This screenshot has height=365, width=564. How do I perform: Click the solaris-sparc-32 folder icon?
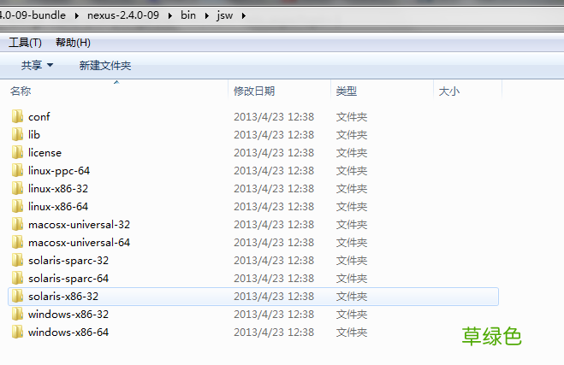pos(17,260)
